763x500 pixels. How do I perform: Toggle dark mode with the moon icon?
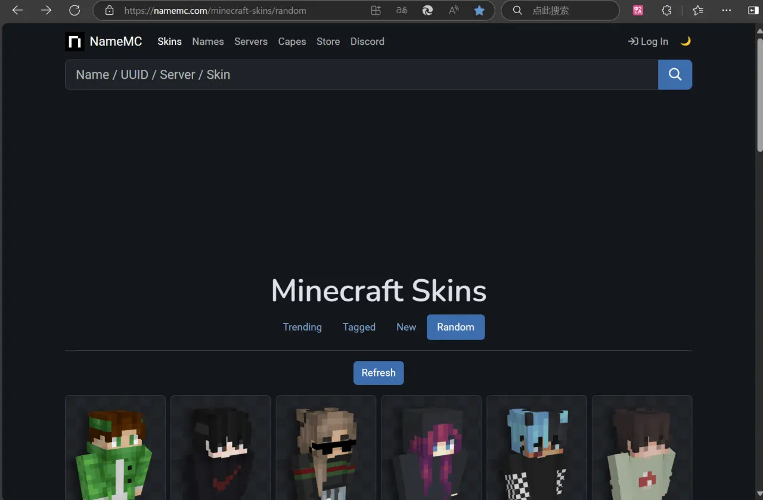(686, 41)
